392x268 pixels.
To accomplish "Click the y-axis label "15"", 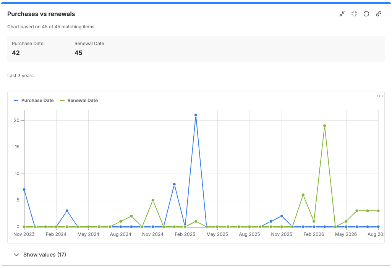I will tap(17, 147).
